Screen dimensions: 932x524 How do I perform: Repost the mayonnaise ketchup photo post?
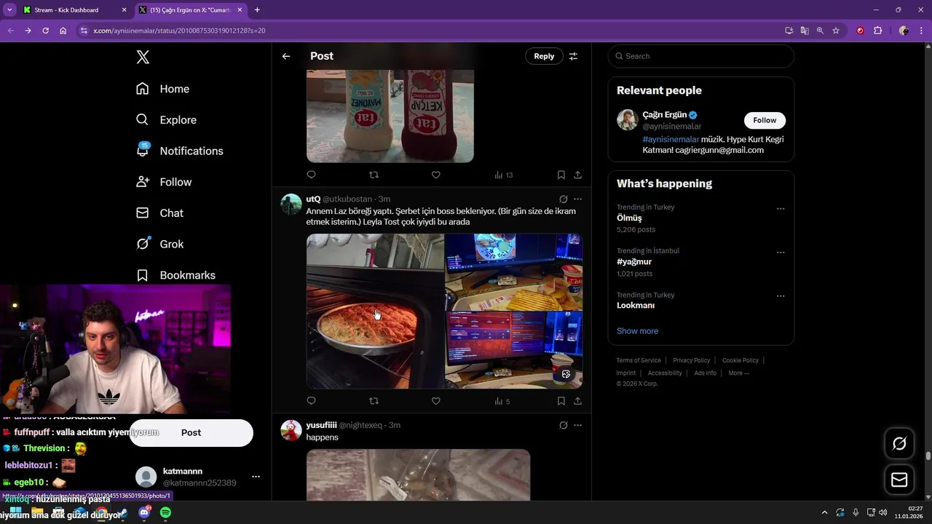click(x=374, y=175)
